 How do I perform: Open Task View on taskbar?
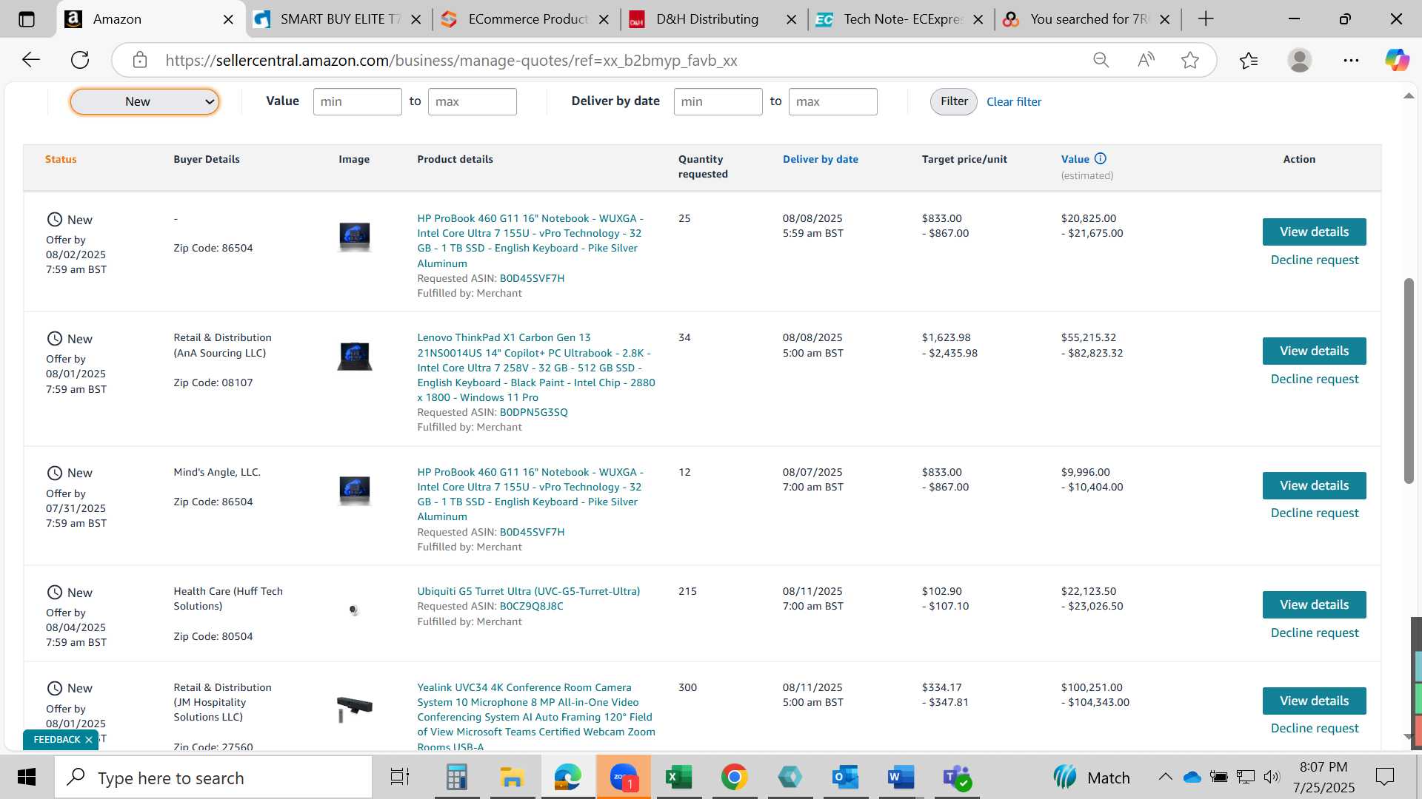coord(400,778)
